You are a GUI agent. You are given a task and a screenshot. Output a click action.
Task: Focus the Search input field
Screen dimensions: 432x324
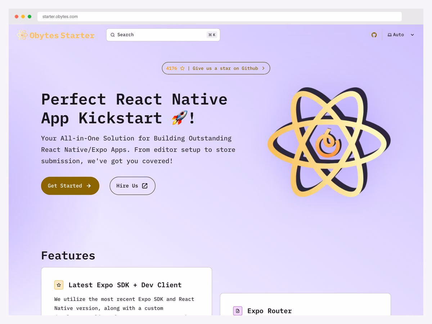tap(163, 35)
